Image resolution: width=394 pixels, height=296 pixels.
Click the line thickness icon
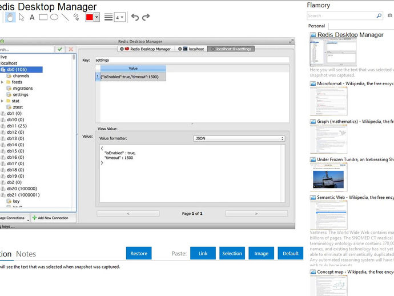pyautogui.click(x=108, y=17)
